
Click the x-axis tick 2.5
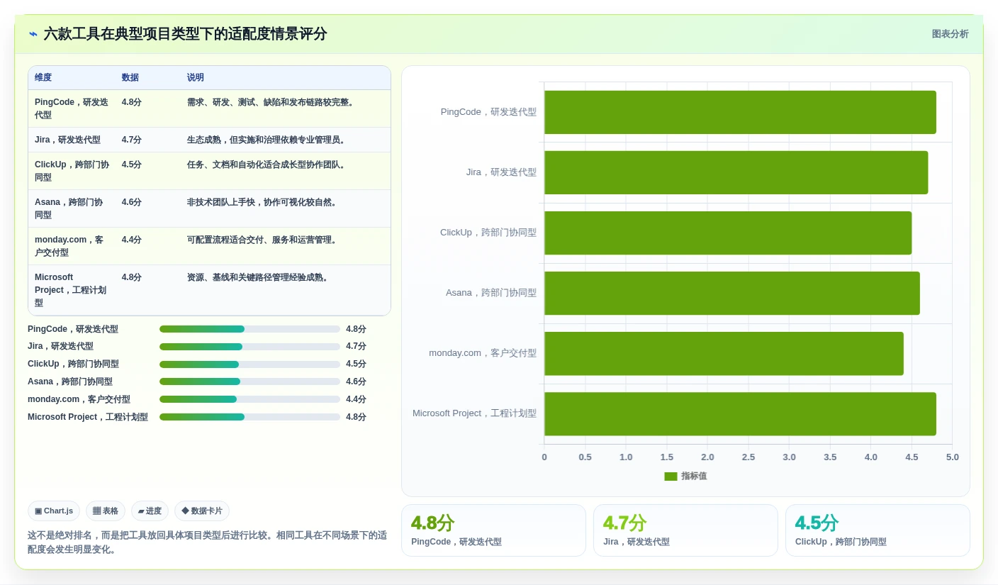click(x=748, y=457)
